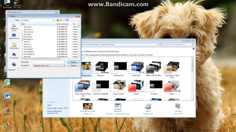Screen dimensions: 236x132
Task: Select the aero_busy_xl cursor file
Action: [x=28, y=39]
